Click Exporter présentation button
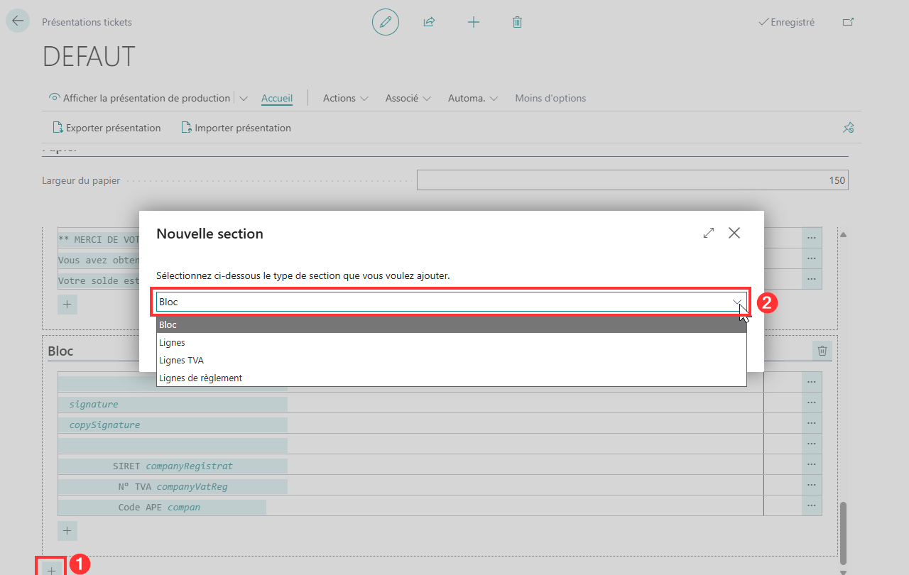909x575 pixels. [107, 128]
